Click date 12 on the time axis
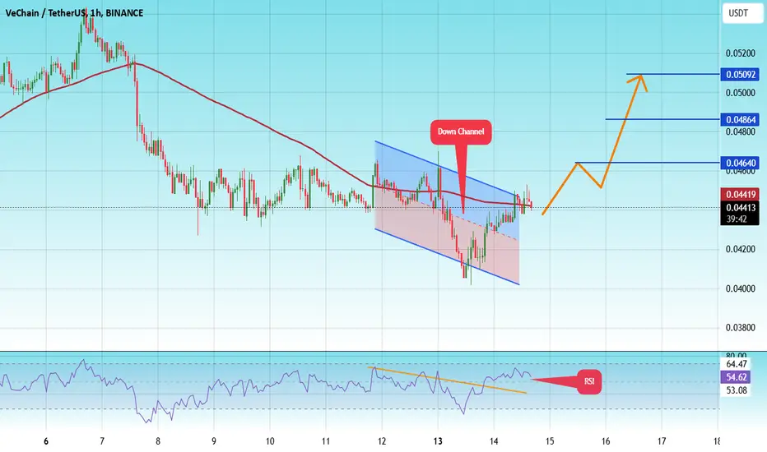The width and height of the screenshot is (767, 452). (382, 441)
